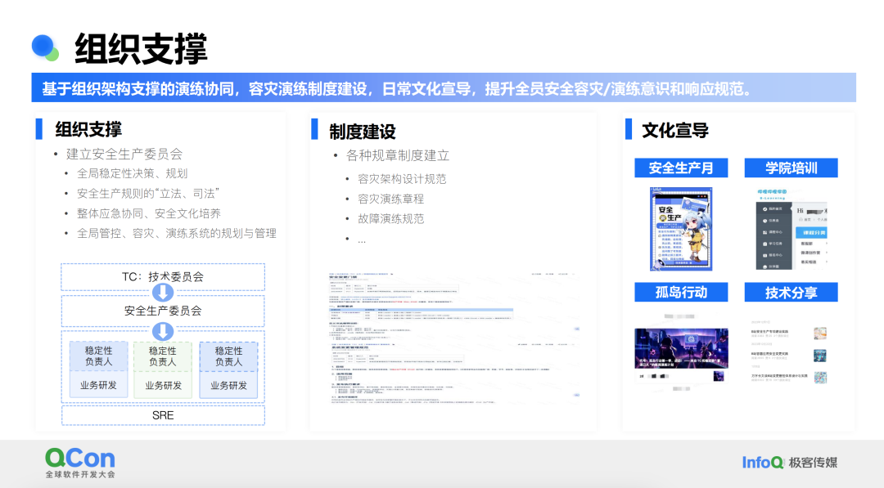Viewport: 884px width, 488px height.
Task: Click the slide title 组织支撑
Action: click(141, 48)
